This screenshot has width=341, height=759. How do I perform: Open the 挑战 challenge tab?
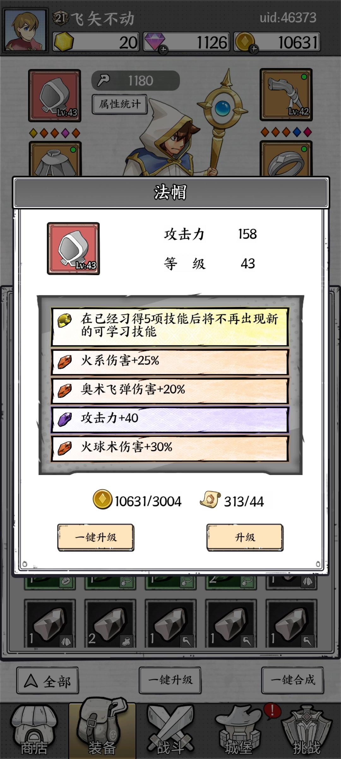[x=307, y=731]
